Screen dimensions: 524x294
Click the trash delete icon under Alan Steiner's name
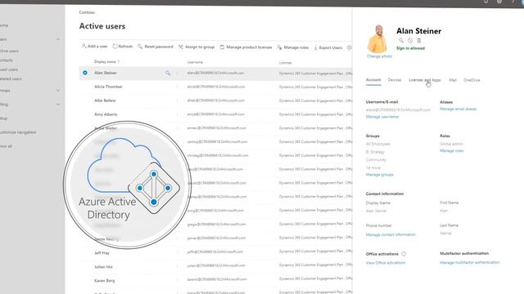tap(418, 40)
